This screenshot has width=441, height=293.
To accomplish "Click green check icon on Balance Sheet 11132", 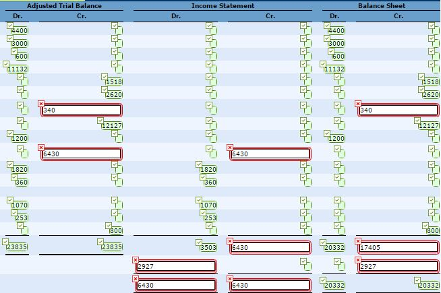I will pos(323,64).
